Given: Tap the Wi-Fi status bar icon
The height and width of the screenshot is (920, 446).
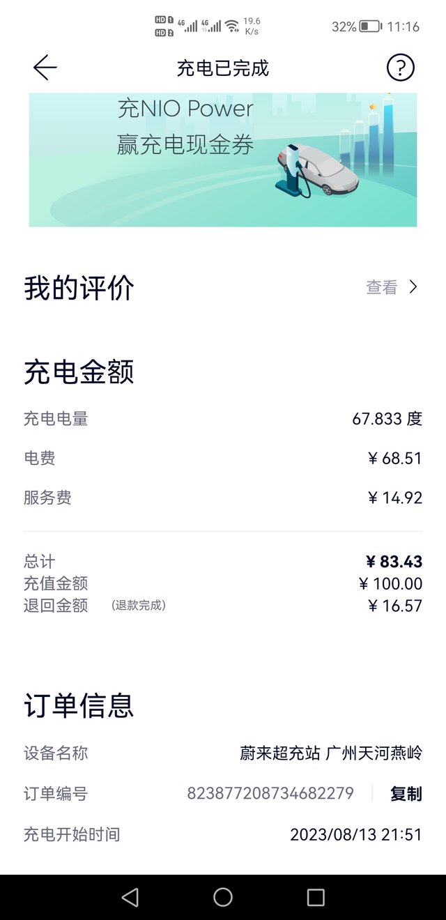Looking at the screenshot, I should coord(230,26).
